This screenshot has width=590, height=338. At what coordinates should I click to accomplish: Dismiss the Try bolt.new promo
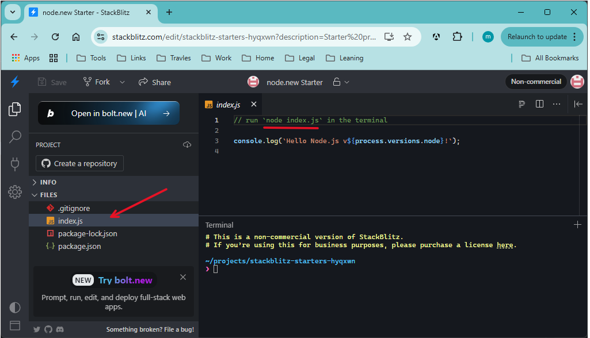pos(183,277)
